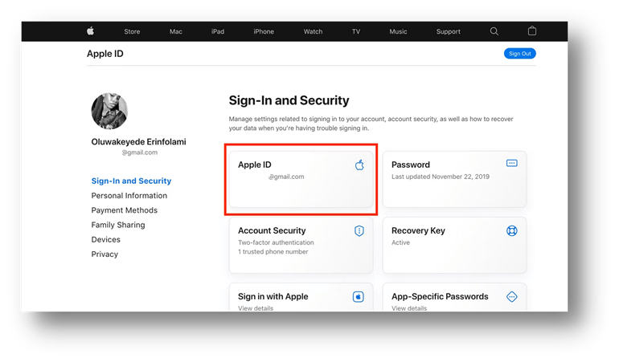Screen dimensions: 619x362
Task: Open the Support navigation item
Action: coord(448,31)
